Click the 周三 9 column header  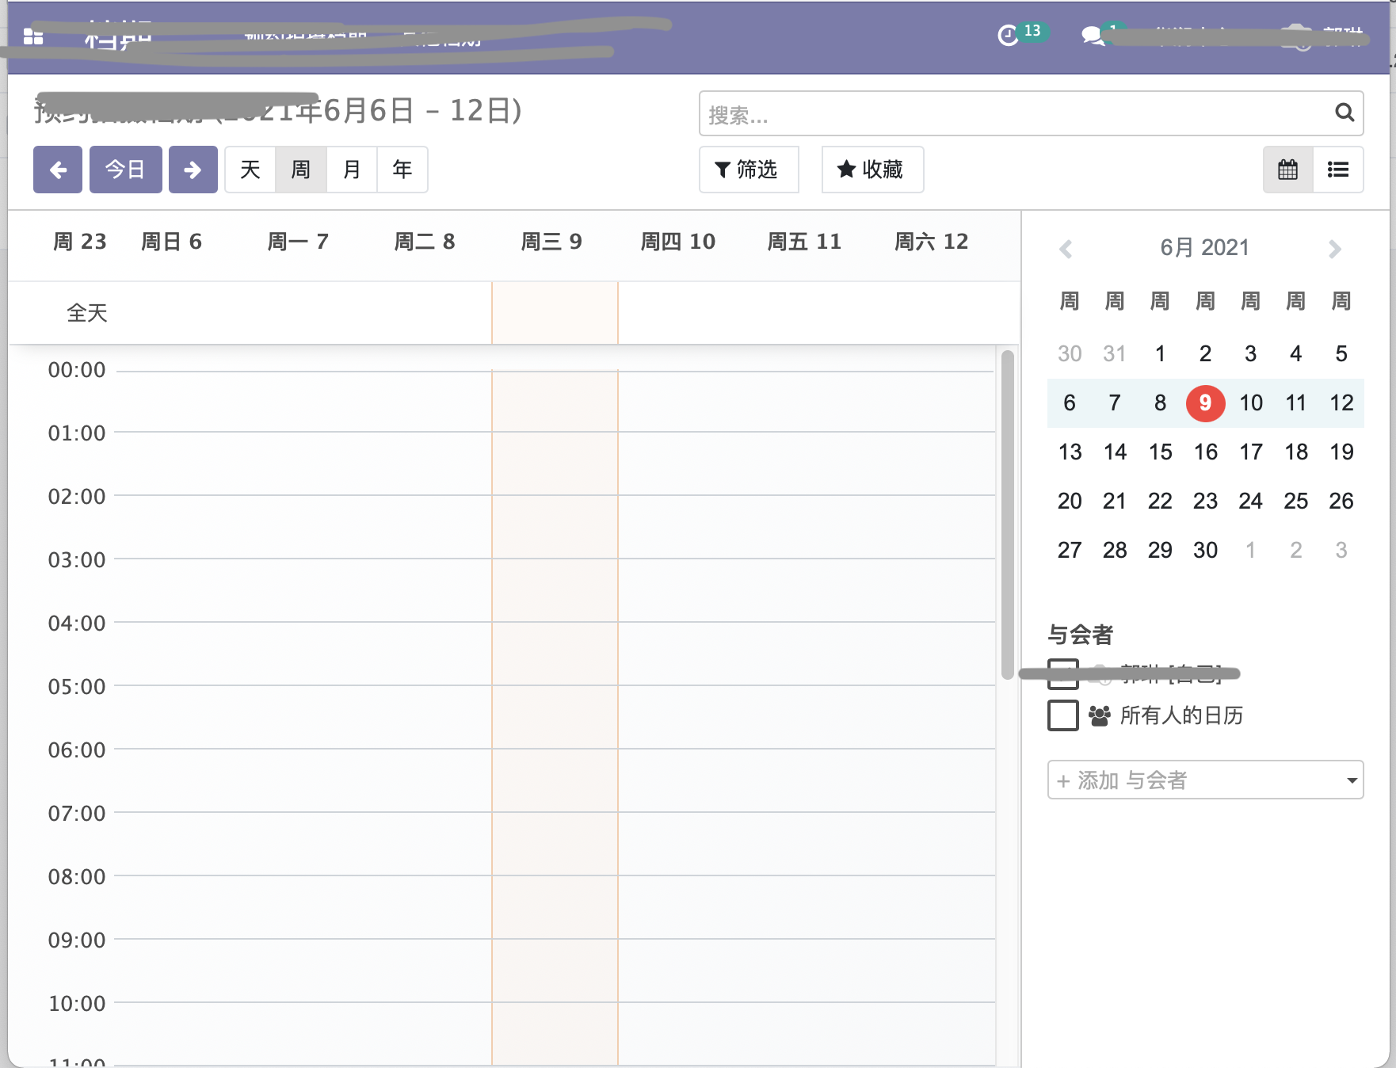[x=551, y=242]
